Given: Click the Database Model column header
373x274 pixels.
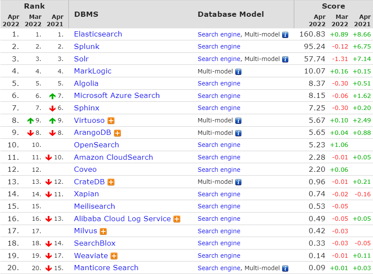Looking at the screenshot, I should click(231, 14).
